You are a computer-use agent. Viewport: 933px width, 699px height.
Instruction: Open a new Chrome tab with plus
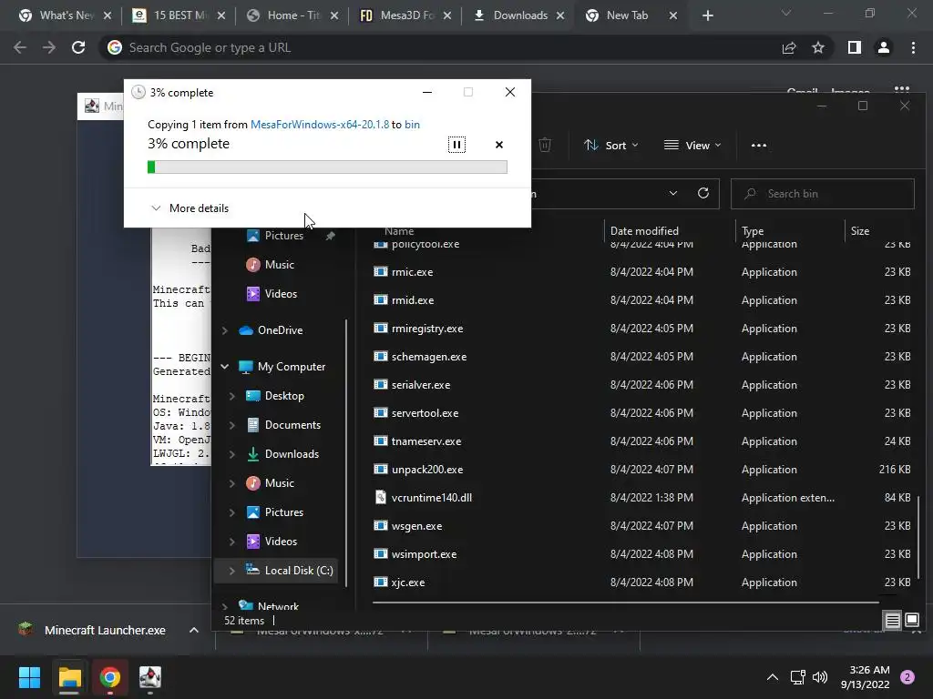point(707,15)
